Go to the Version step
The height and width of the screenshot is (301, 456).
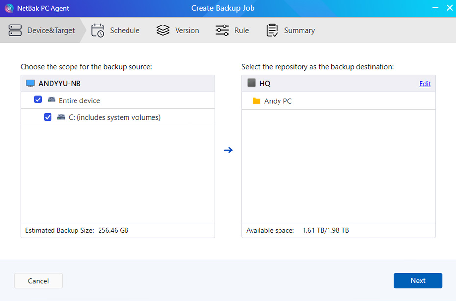(186, 30)
